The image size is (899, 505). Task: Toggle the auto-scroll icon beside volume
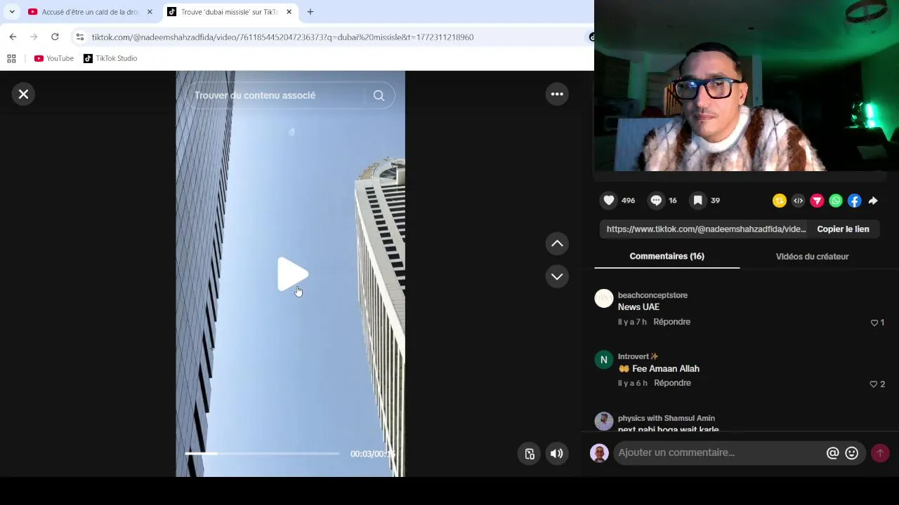(x=530, y=454)
